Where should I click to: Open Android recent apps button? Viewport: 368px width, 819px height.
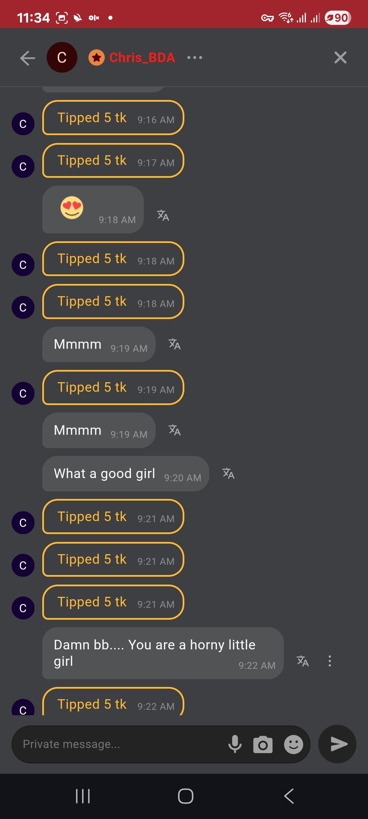click(x=83, y=796)
